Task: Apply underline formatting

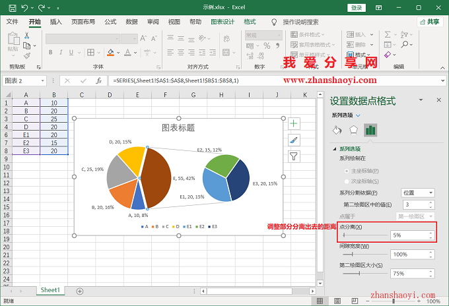Action: pyautogui.click(x=71, y=52)
